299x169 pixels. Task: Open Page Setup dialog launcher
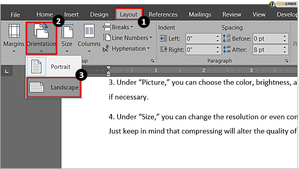(153, 61)
